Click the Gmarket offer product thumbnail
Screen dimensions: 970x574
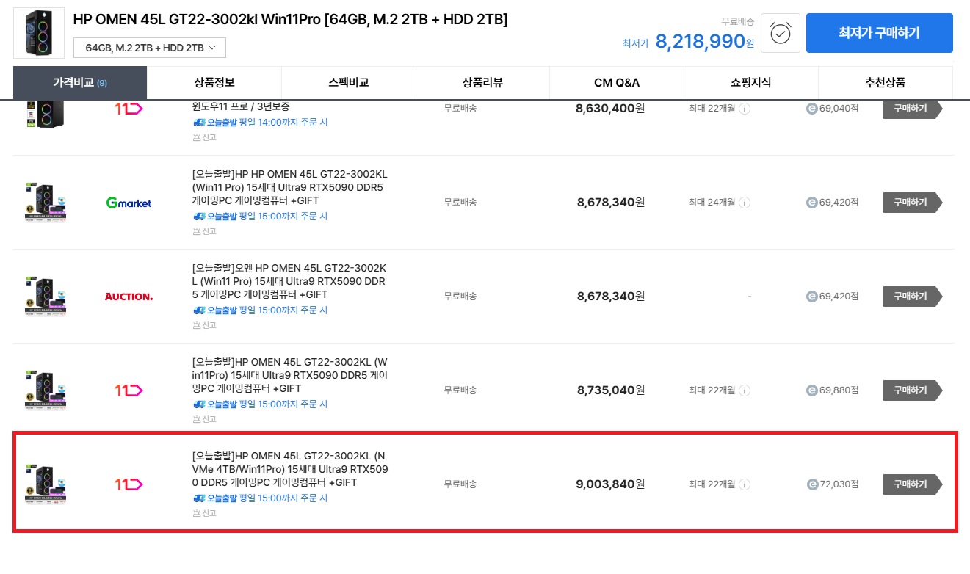pos(46,203)
